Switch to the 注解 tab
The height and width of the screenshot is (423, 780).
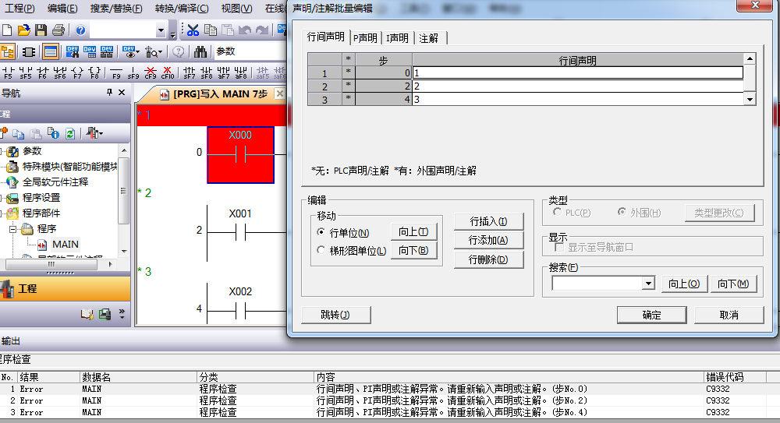pos(428,38)
